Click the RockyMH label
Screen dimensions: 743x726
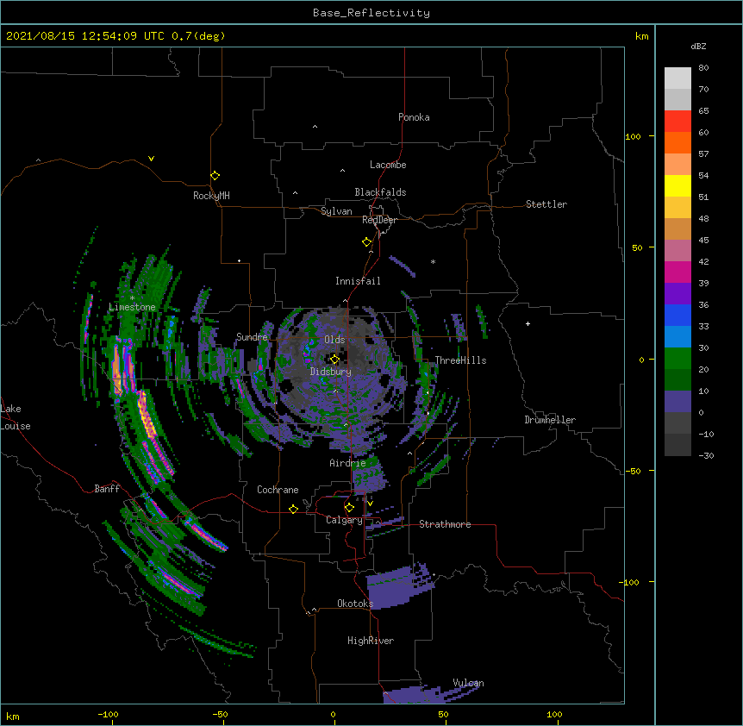coord(211,196)
